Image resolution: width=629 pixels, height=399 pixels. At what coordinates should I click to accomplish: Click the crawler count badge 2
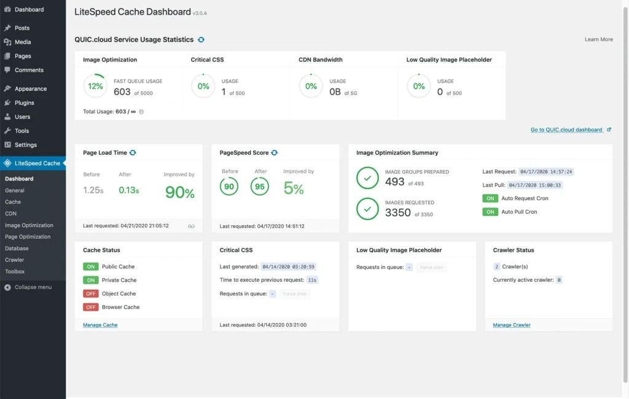pos(496,266)
